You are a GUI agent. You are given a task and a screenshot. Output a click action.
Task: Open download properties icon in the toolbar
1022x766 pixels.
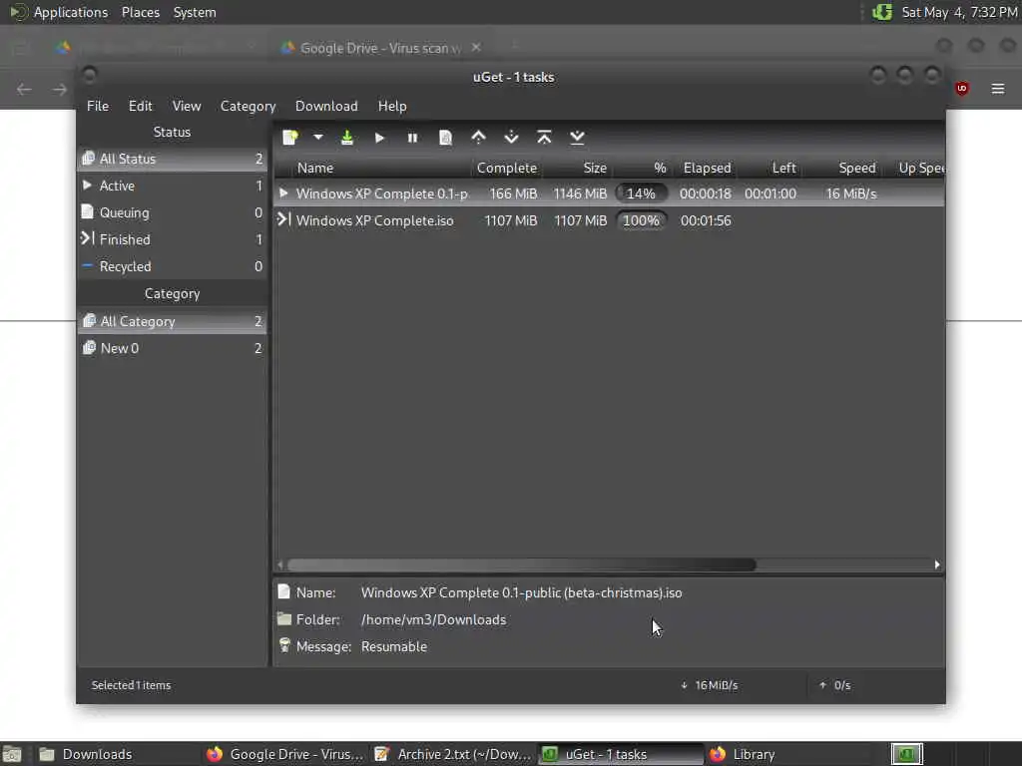tap(446, 138)
